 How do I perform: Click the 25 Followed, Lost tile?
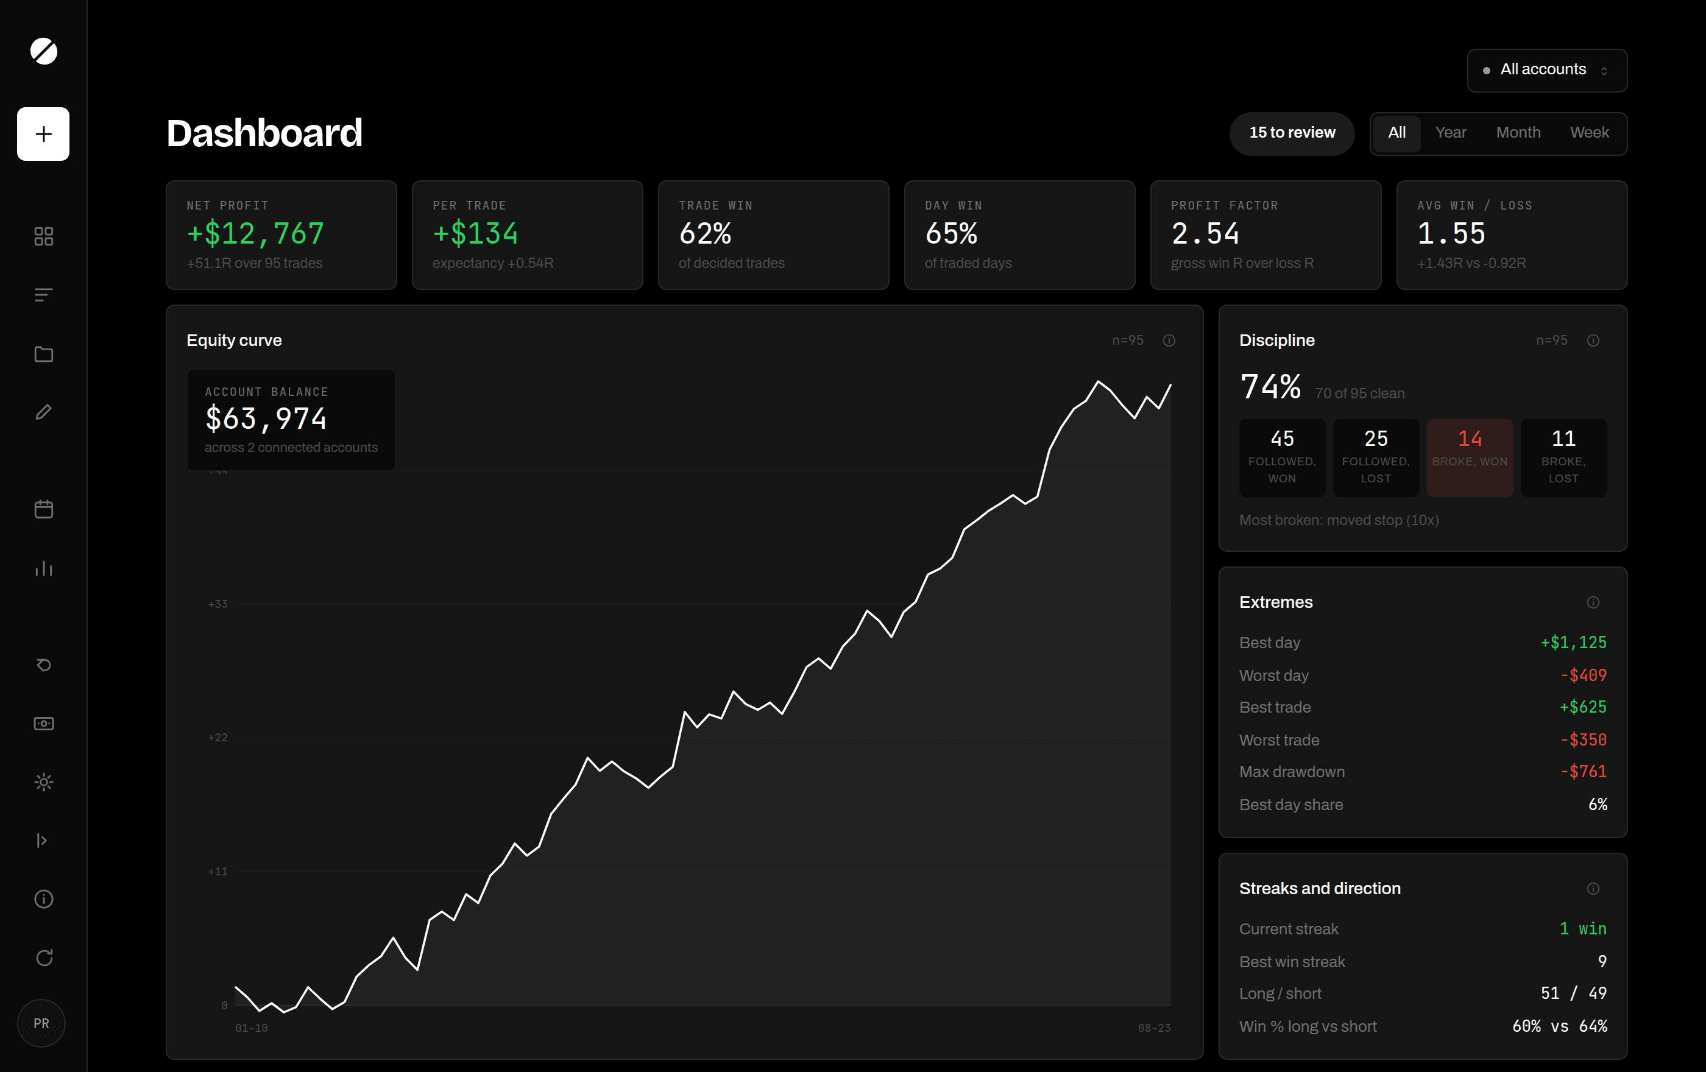[x=1376, y=458]
